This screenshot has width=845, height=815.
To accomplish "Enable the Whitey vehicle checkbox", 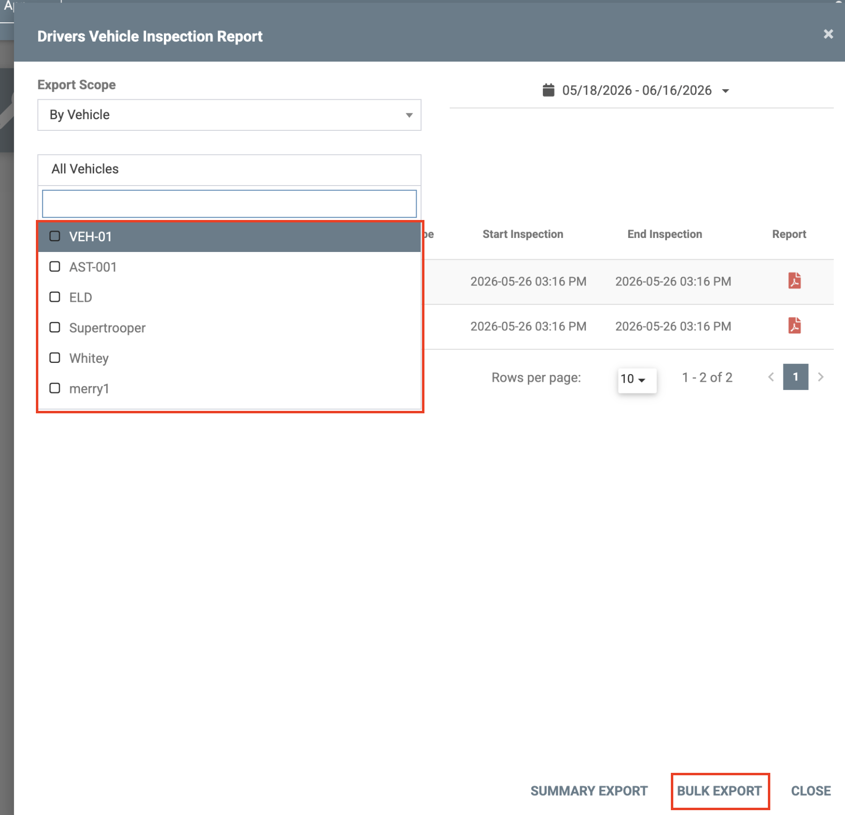I will click(x=55, y=358).
